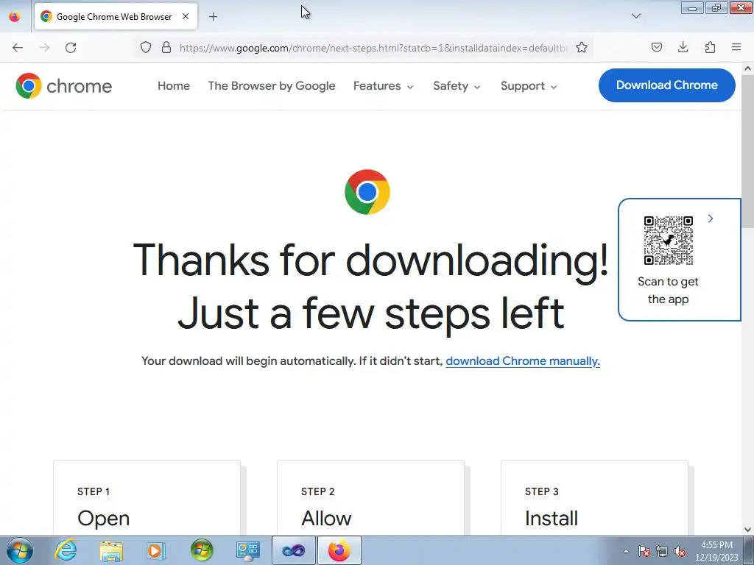
Task: Open Save to Pocket icon
Action: click(x=657, y=47)
